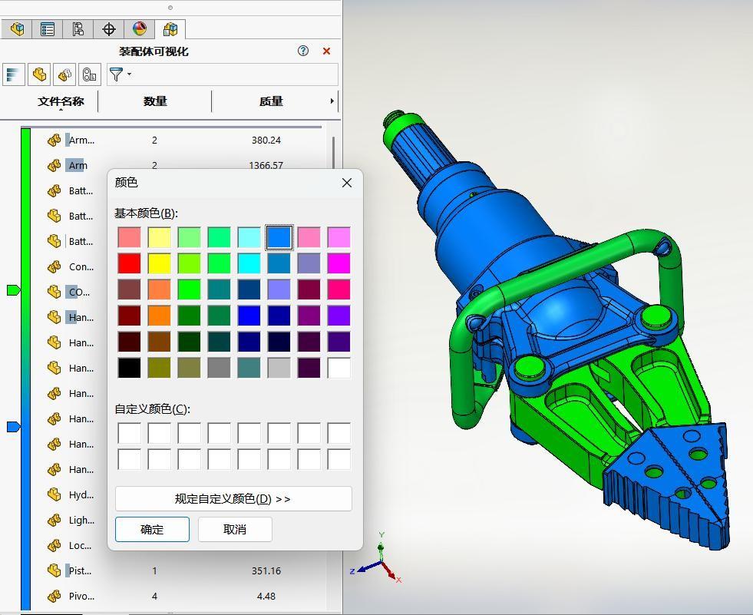Image resolution: width=753 pixels, height=615 pixels.
Task: Select the Assembly Visualization tab
Action: pos(170,29)
